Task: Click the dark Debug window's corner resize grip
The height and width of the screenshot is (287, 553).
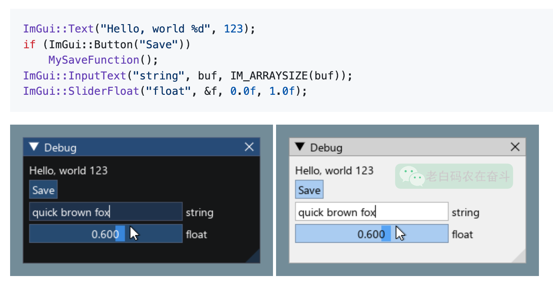Action: [x=255, y=258]
